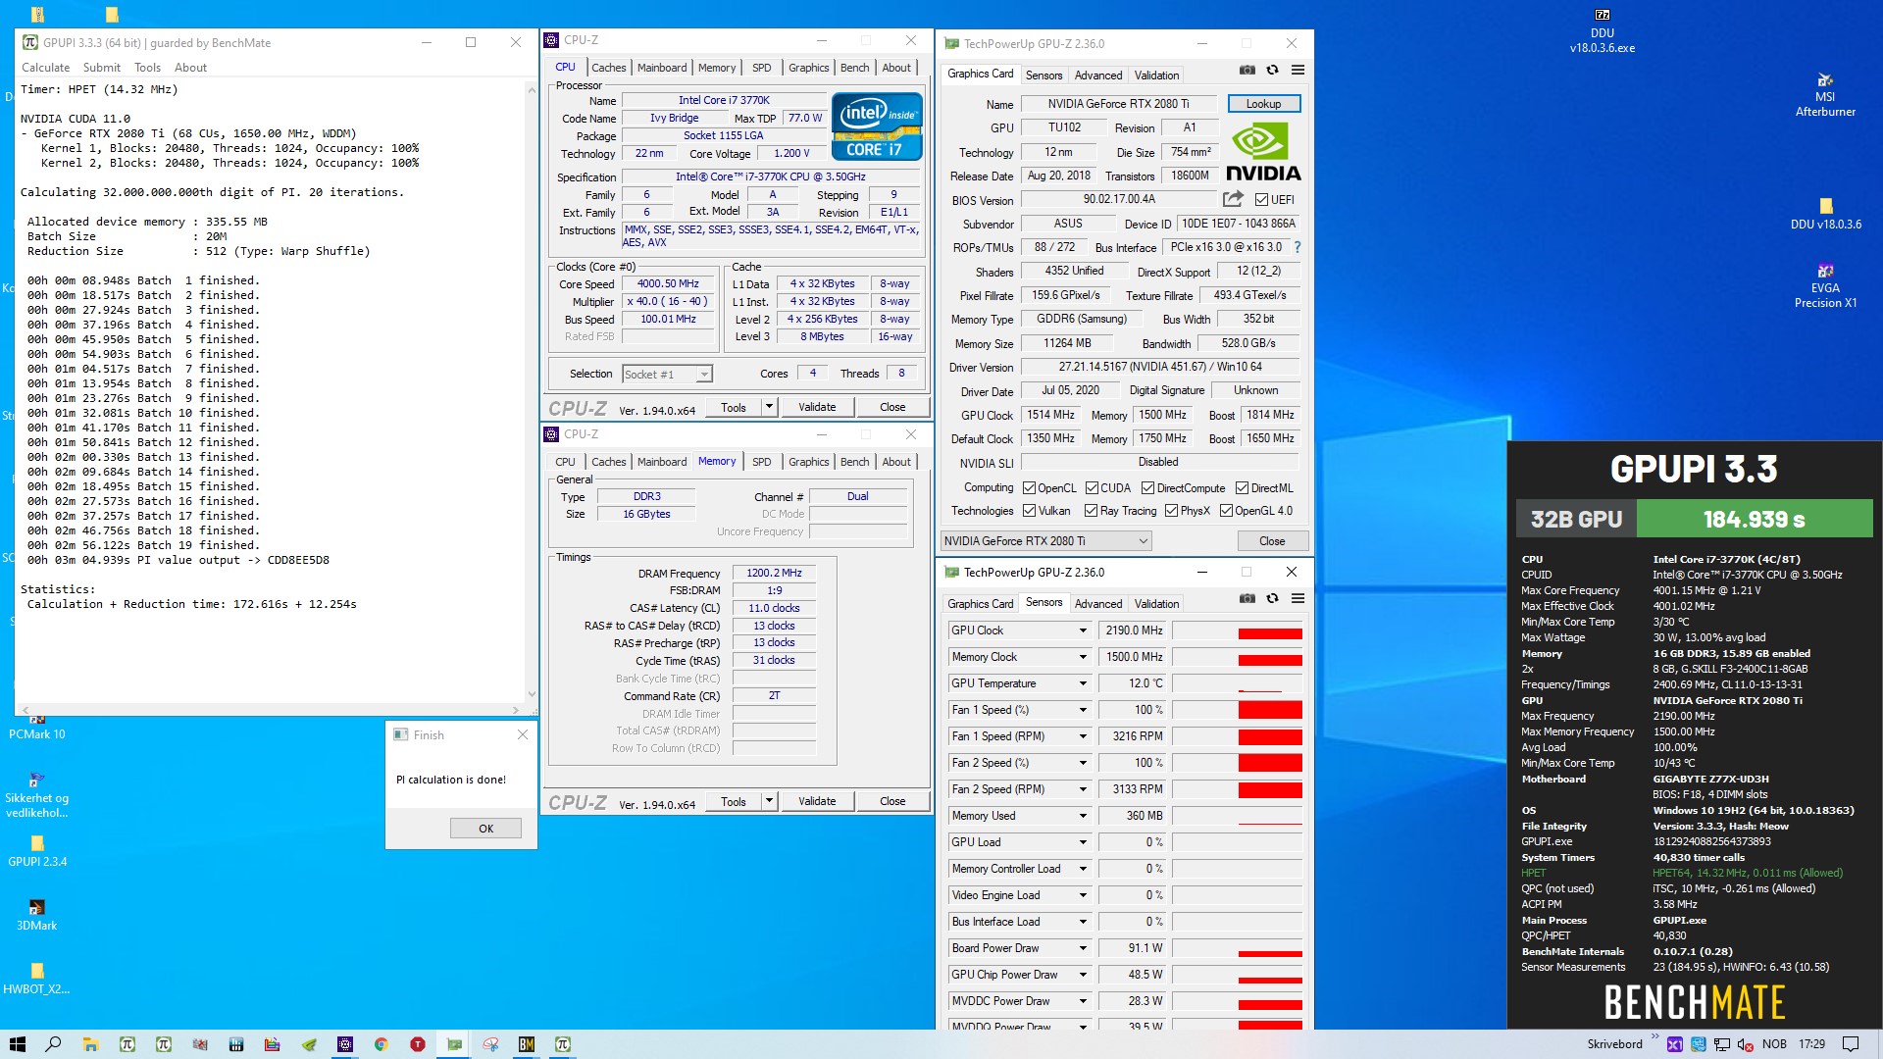Open hamburger menu in top GPU-Z window
The image size is (1883, 1059).
[x=1298, y=70]
